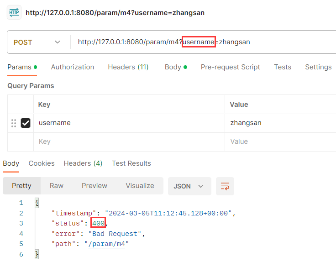Switch to the Params request tab
Image resolution: width=336 pixels, height=267 pixels.
tap(22, 67)
